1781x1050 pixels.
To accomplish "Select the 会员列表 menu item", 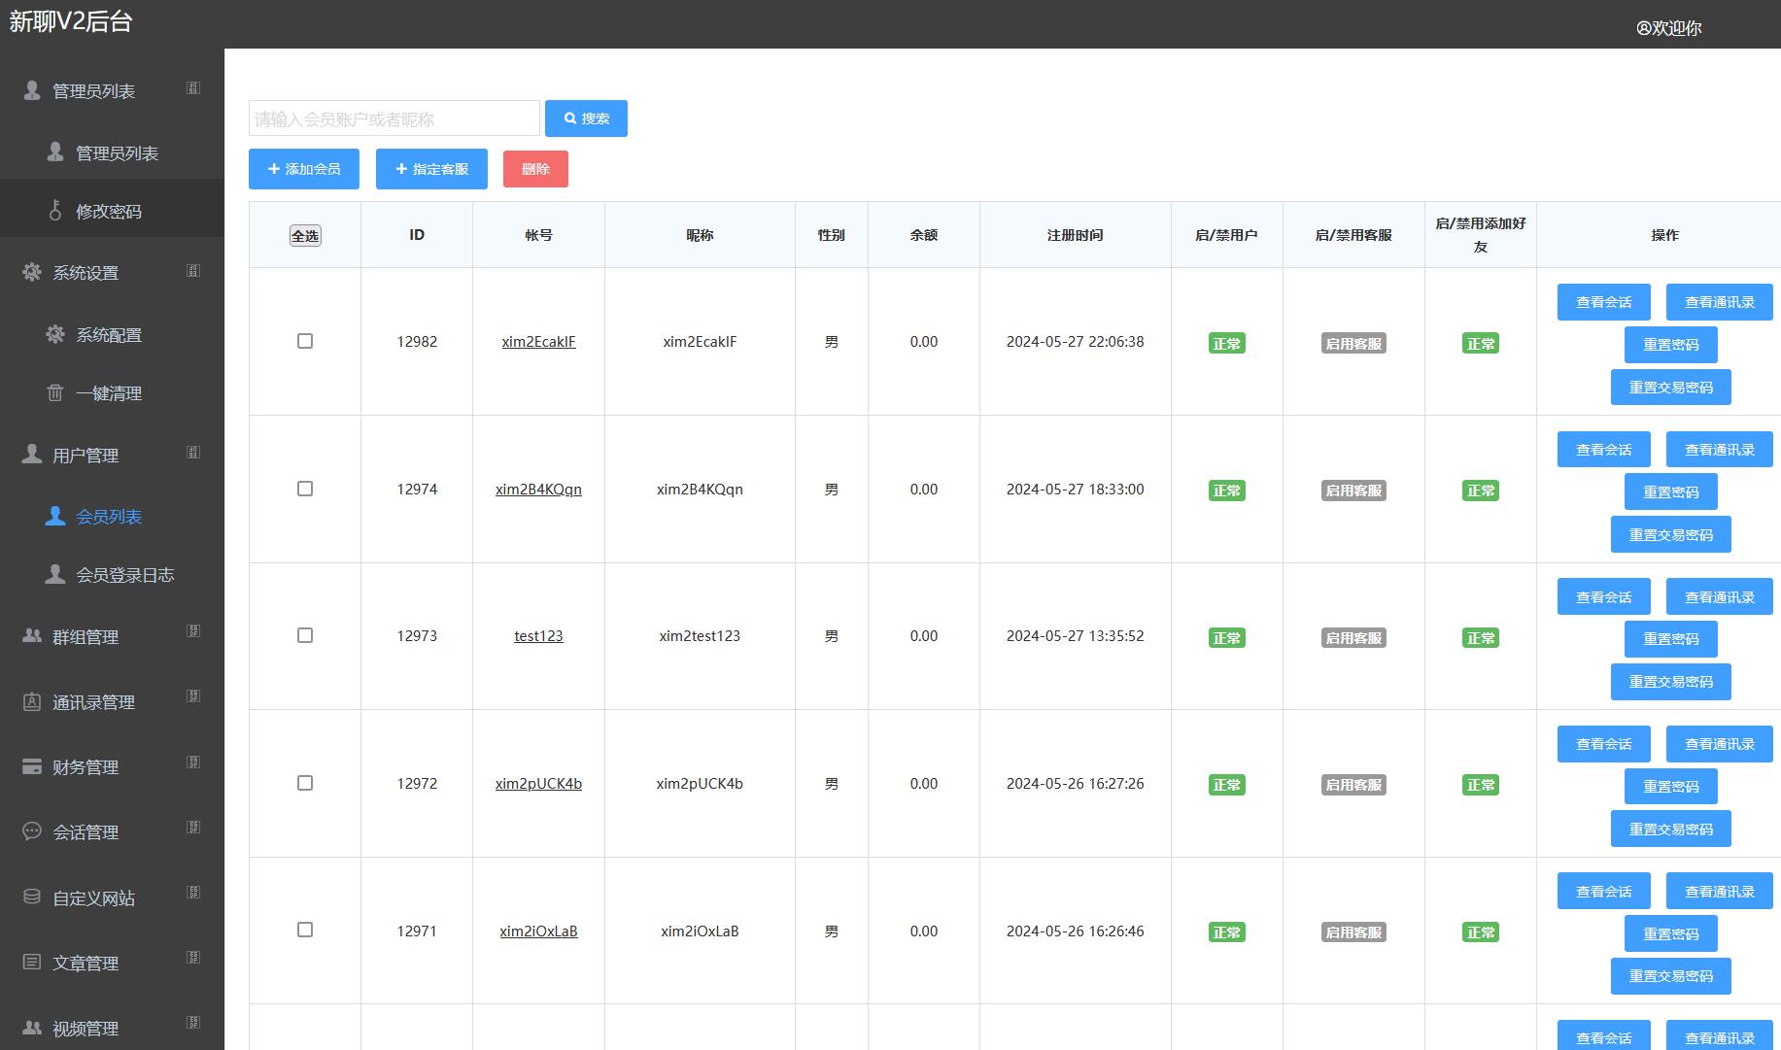I will [112, 516].
